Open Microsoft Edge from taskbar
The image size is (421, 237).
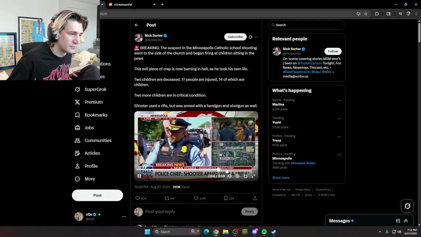206,232
